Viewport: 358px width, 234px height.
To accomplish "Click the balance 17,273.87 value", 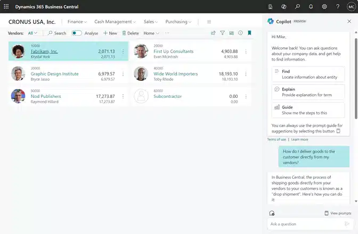I will point(105,96).
